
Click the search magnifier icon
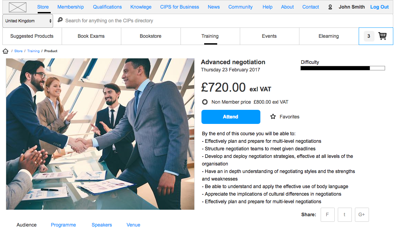(x=60, y=20)
